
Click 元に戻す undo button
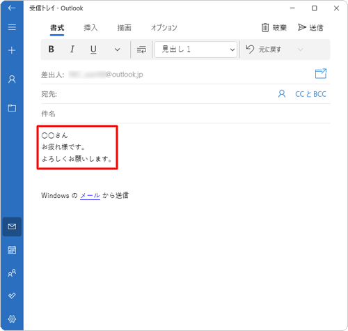pyautogui.click(x=263, y=49)
